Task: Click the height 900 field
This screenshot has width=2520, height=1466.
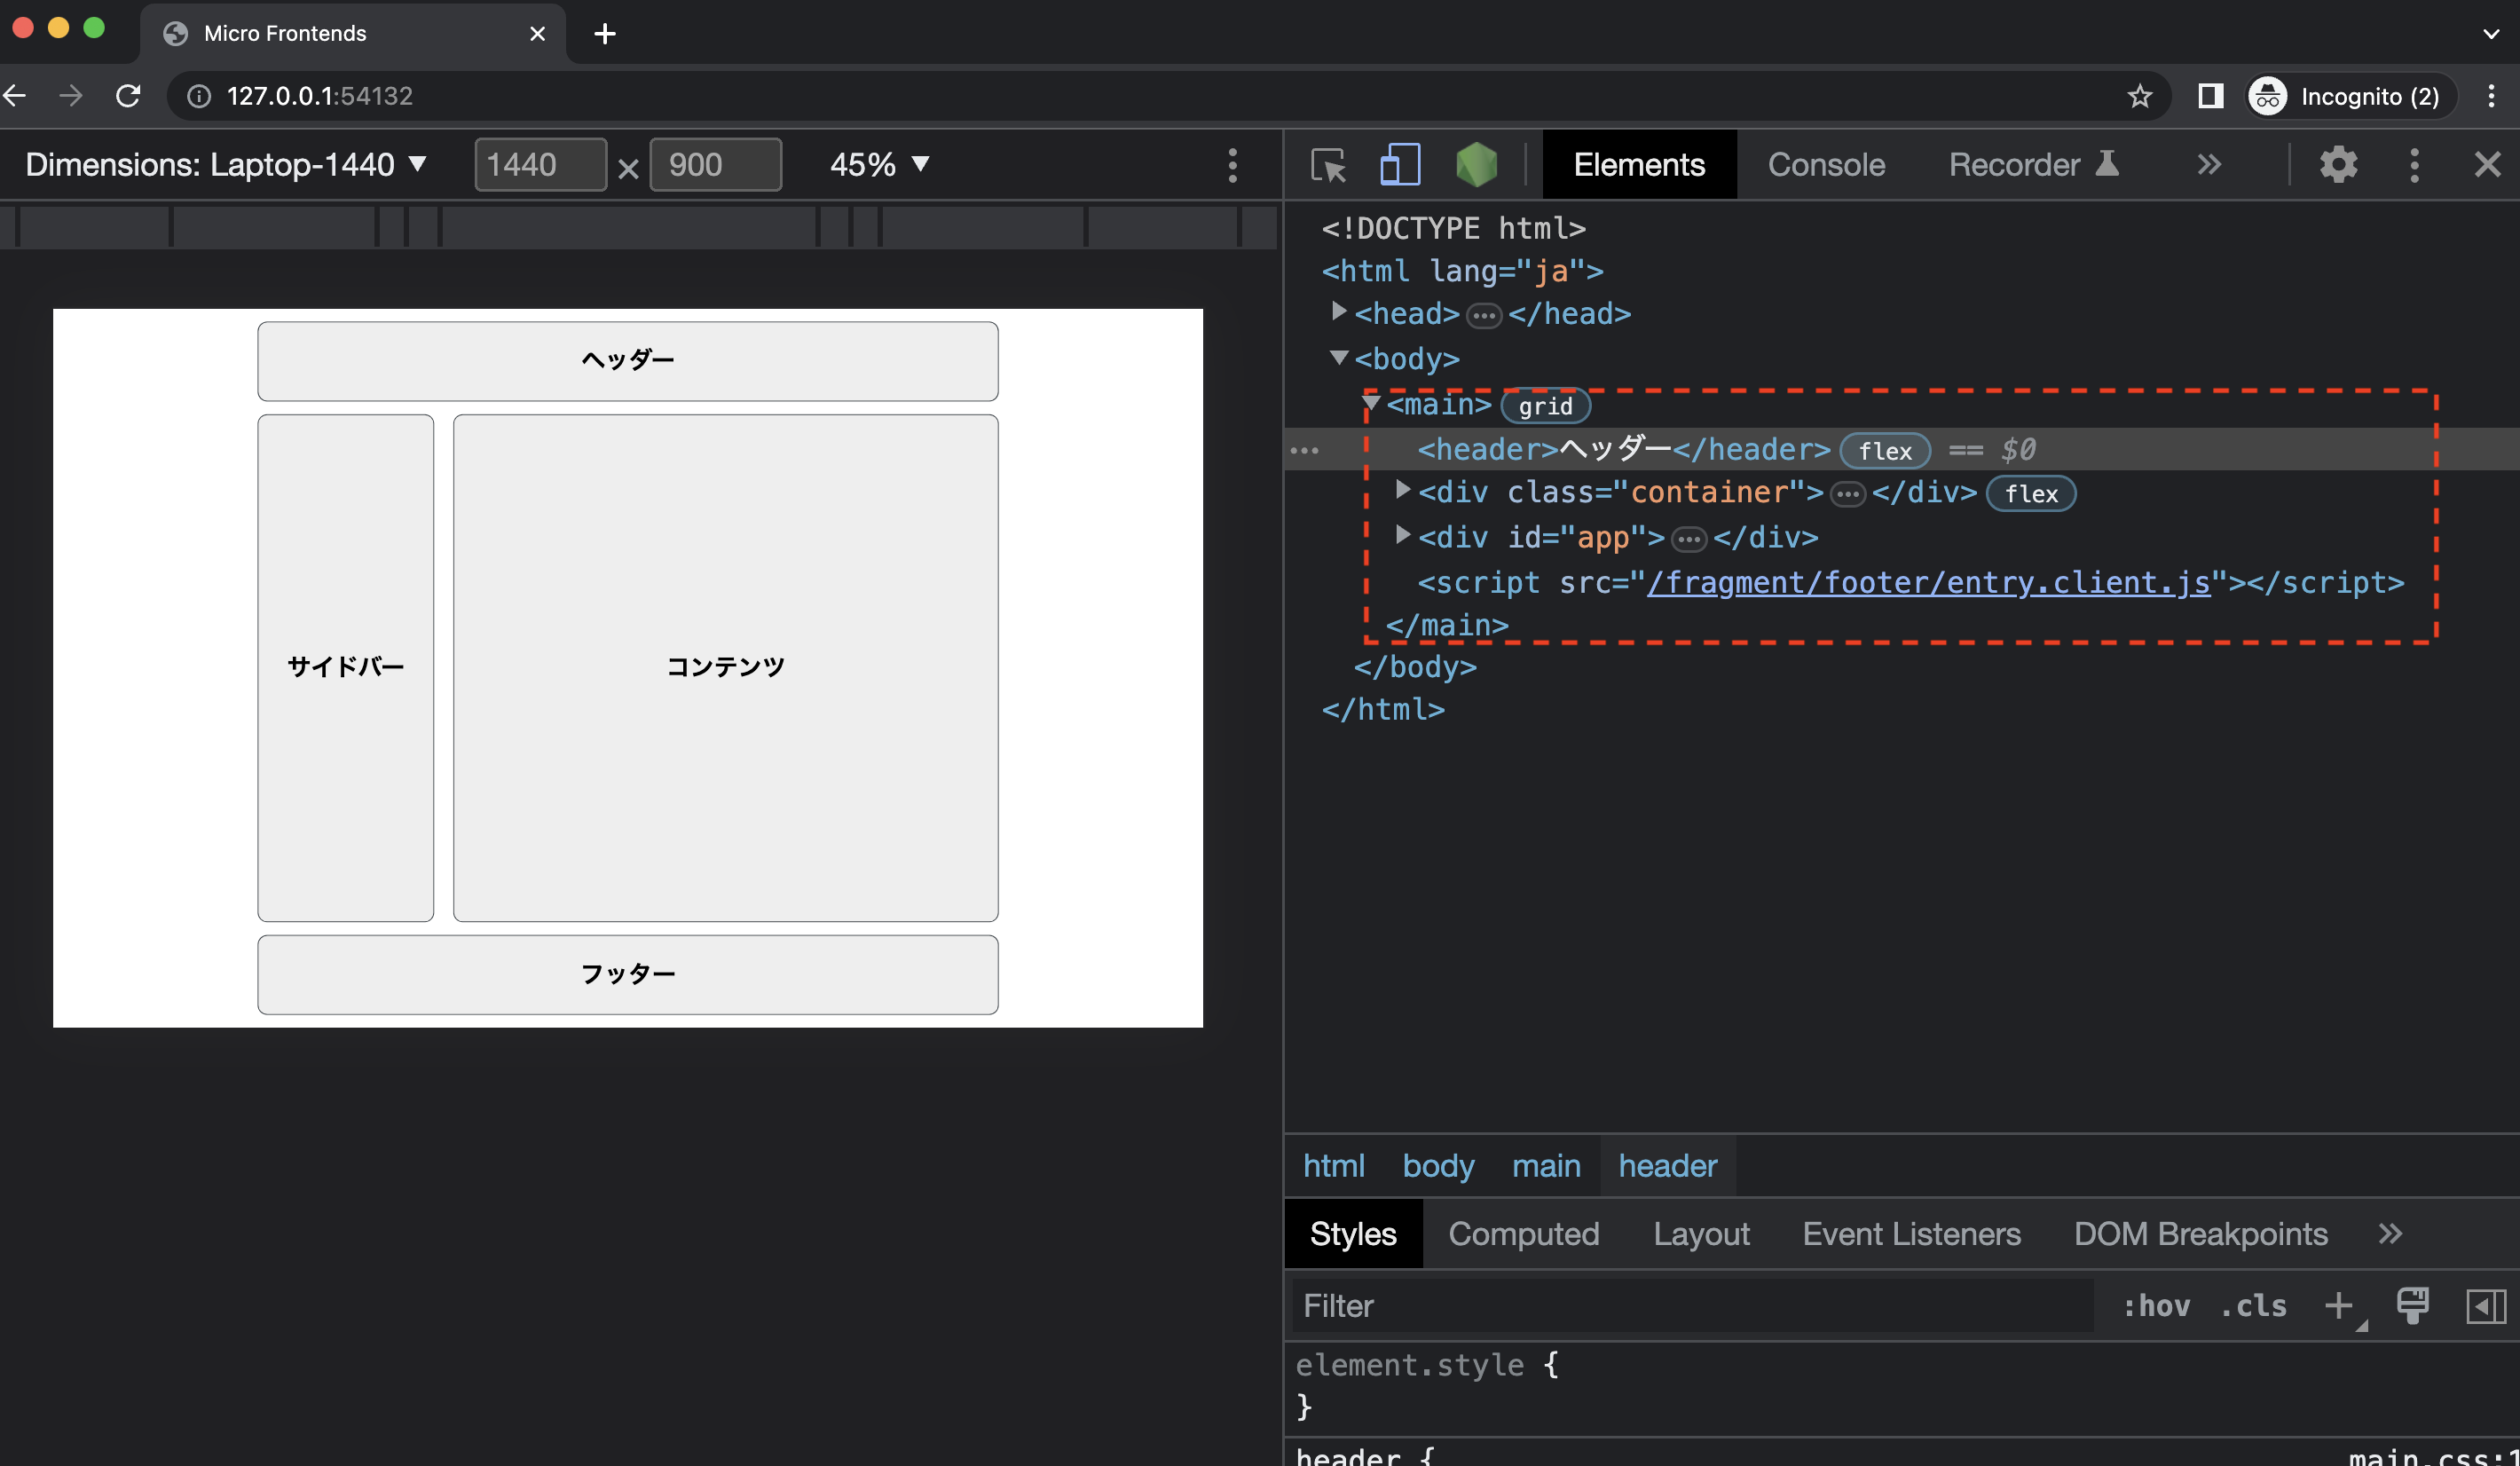Action: (x=716, y=165)
